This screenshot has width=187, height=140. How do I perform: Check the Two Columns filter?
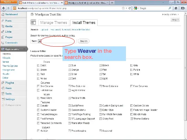70,86
